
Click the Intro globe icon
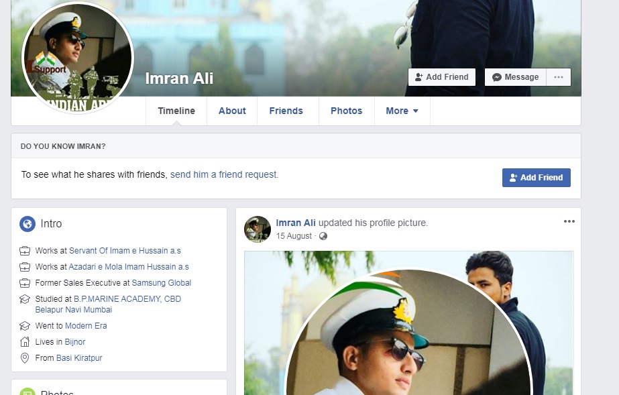[x=27, y=224]
